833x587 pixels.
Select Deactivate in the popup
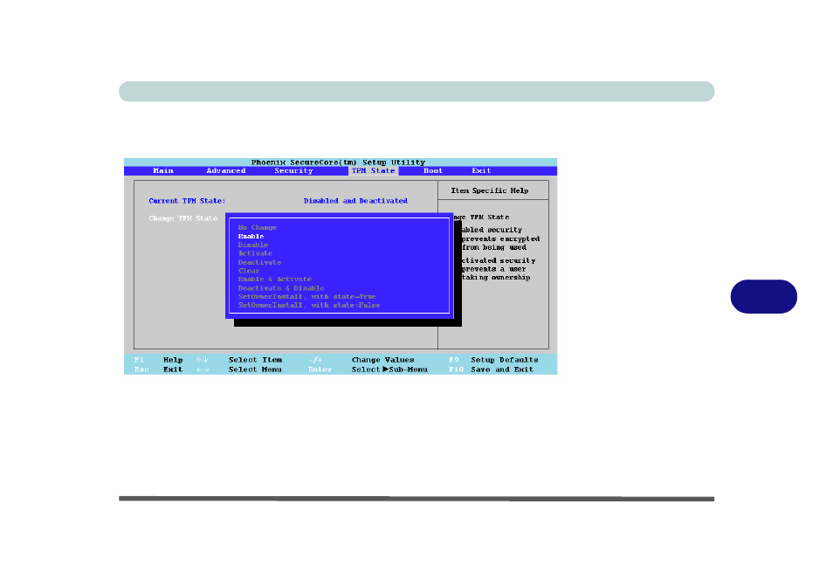[x=259, y=262]
